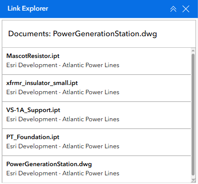Select xfrmr_insulator_small.ipt entry
This screenshot has height=184, width=198.
click(96, 88)
